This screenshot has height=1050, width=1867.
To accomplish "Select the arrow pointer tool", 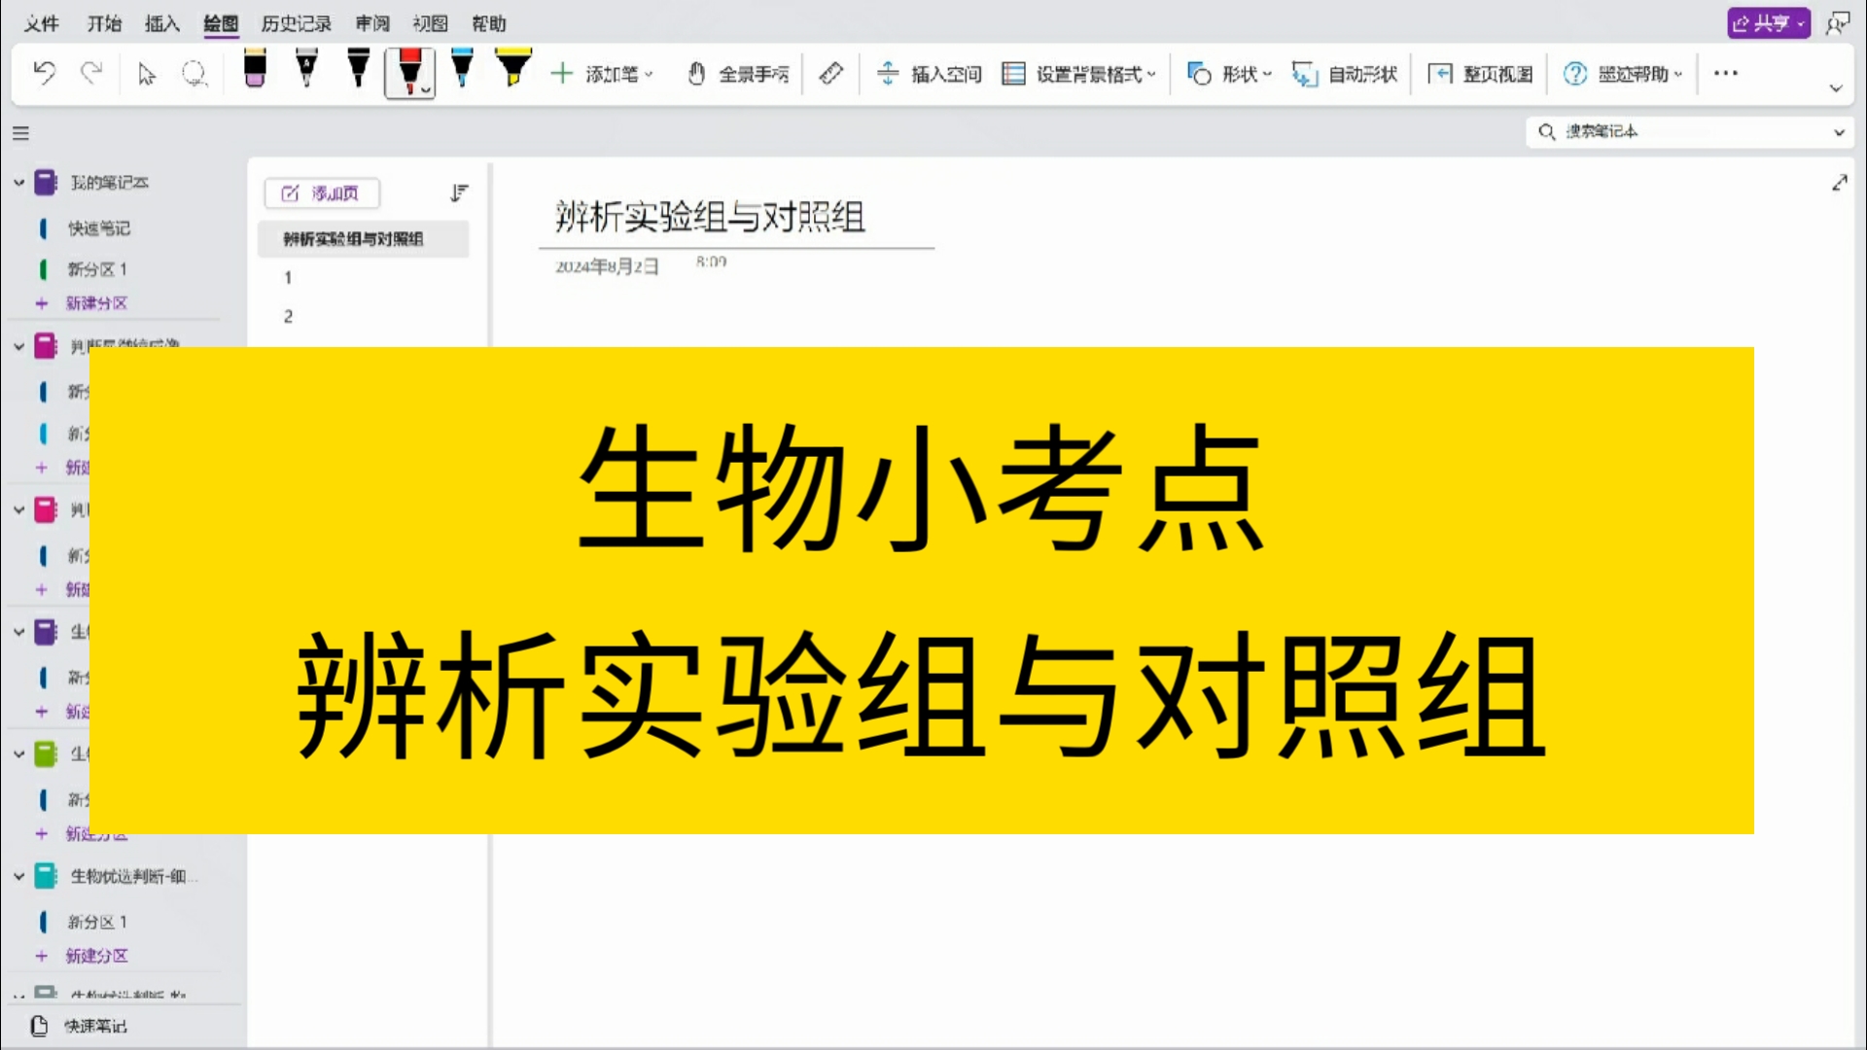I will pyautogui.click(x=147, y=74).
